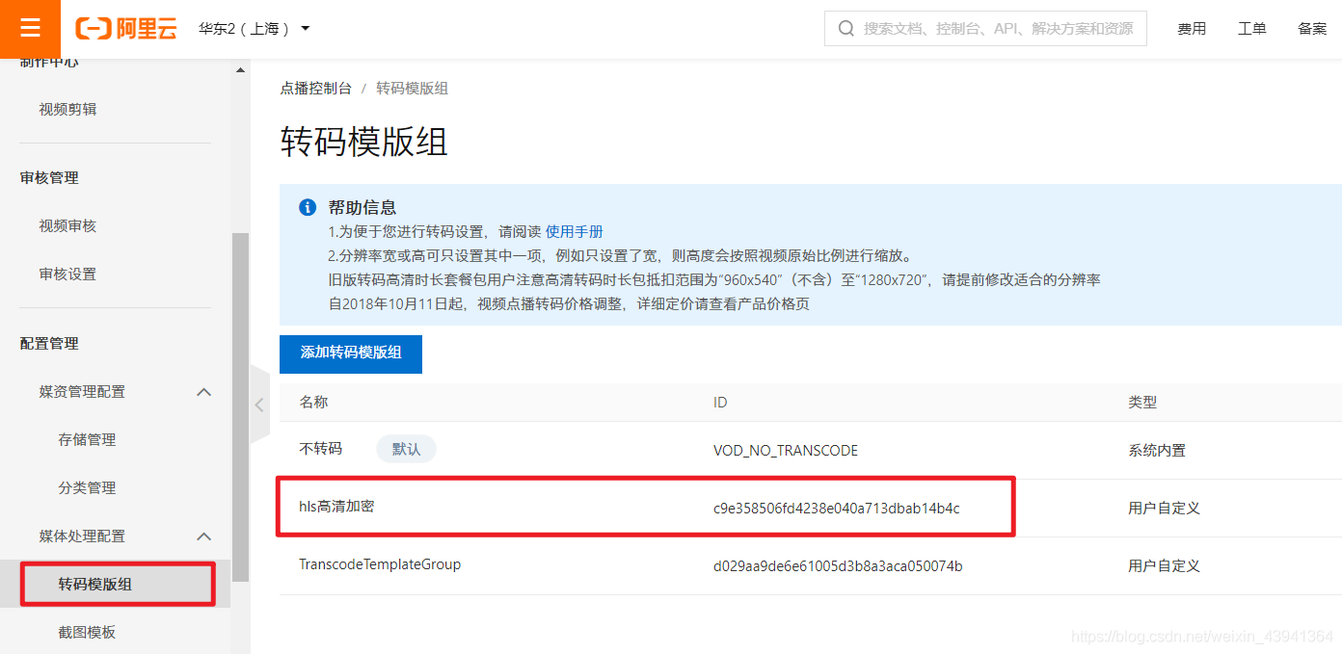This screenshot has height=654, width=1342.
Task: Click the Aliyun (阿里云) logo
Action: click(x=125, y=29)
